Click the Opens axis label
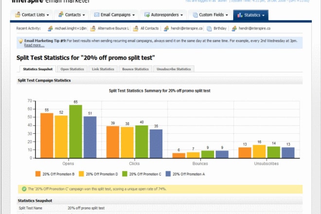This screenshot has height=214, width=321. (x=68, y=163)
